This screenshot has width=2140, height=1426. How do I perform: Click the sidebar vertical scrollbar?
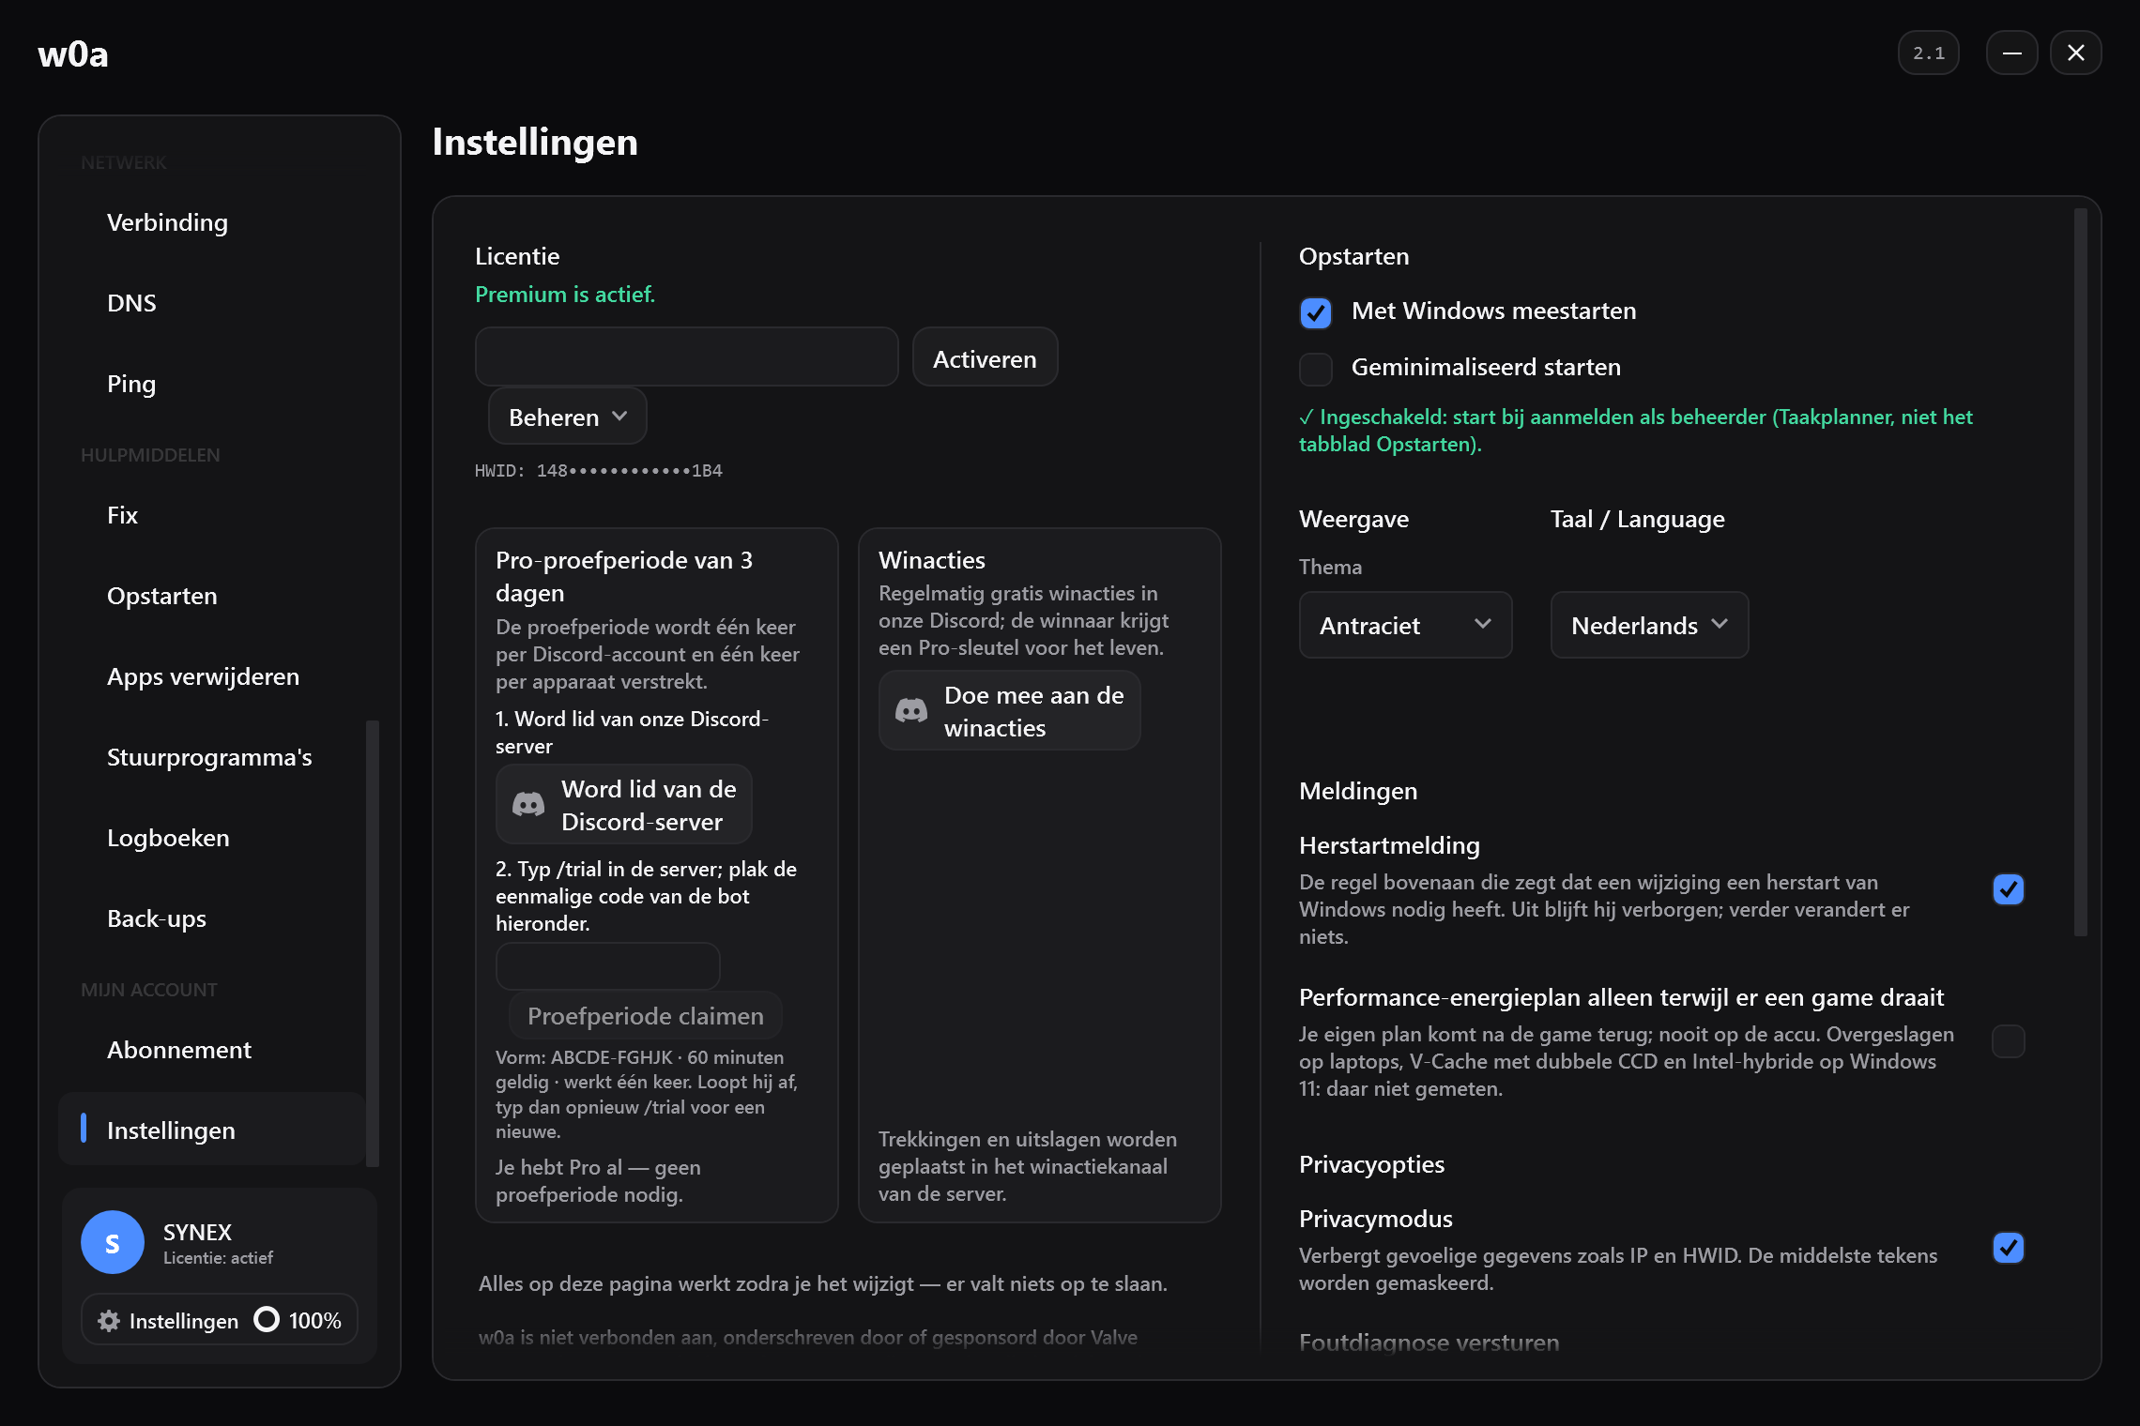click(x=372, y=943)
